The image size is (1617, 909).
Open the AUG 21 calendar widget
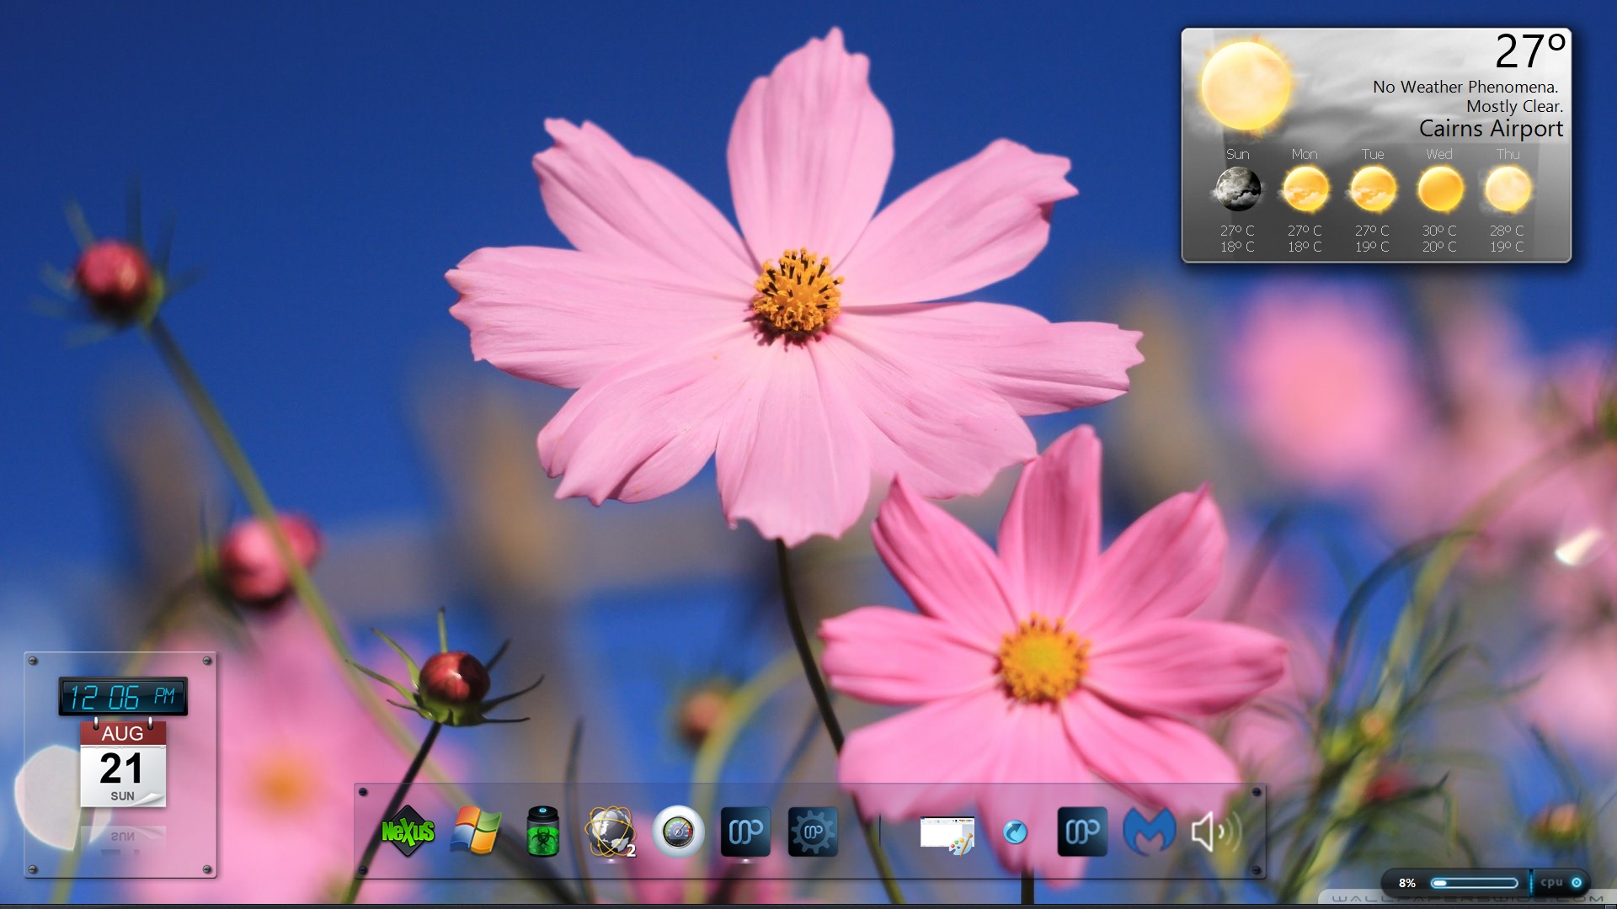tap(123, 764)
